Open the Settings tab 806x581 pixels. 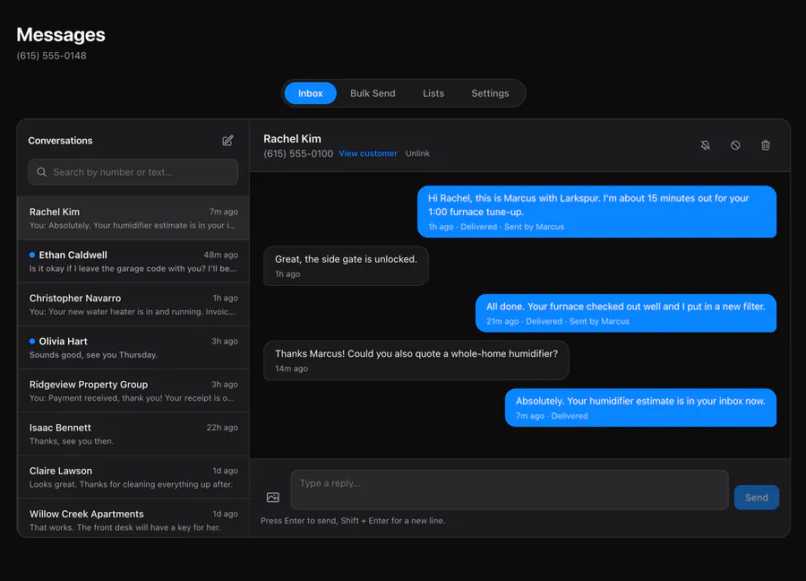490,93
